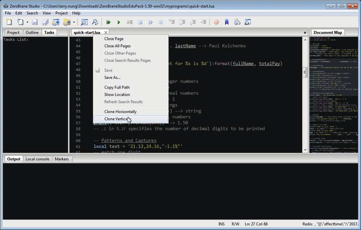Open dropdown arrow next to open-file icon
The height and width of the screenshot is (230, 361).
point(27,22)
